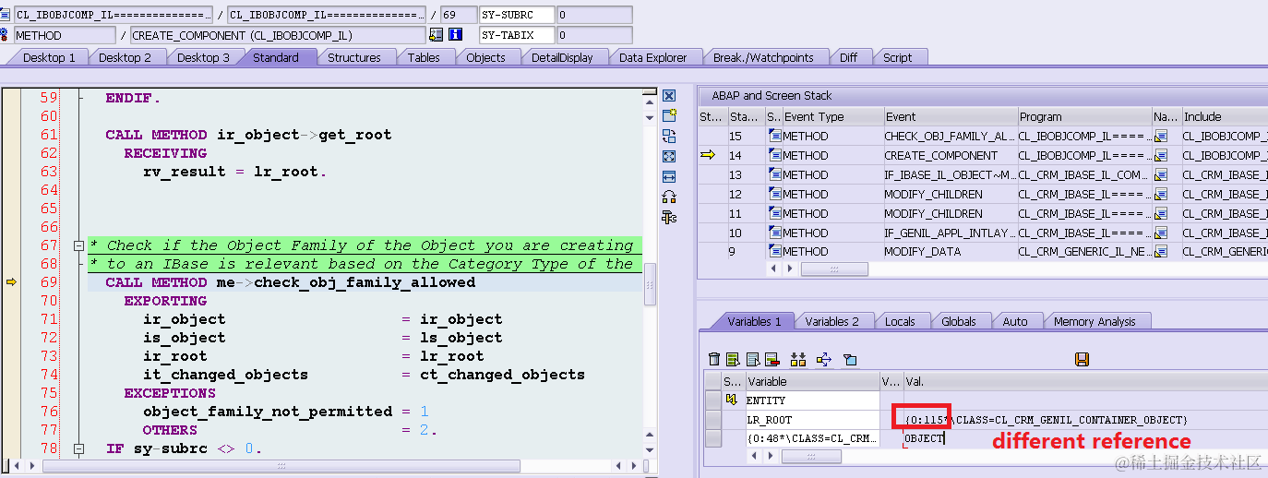The height and width of the screenshot is (478, 1268).
Task: Select the Locals tab
Action: pyautogui.click(x=900, y=321)
